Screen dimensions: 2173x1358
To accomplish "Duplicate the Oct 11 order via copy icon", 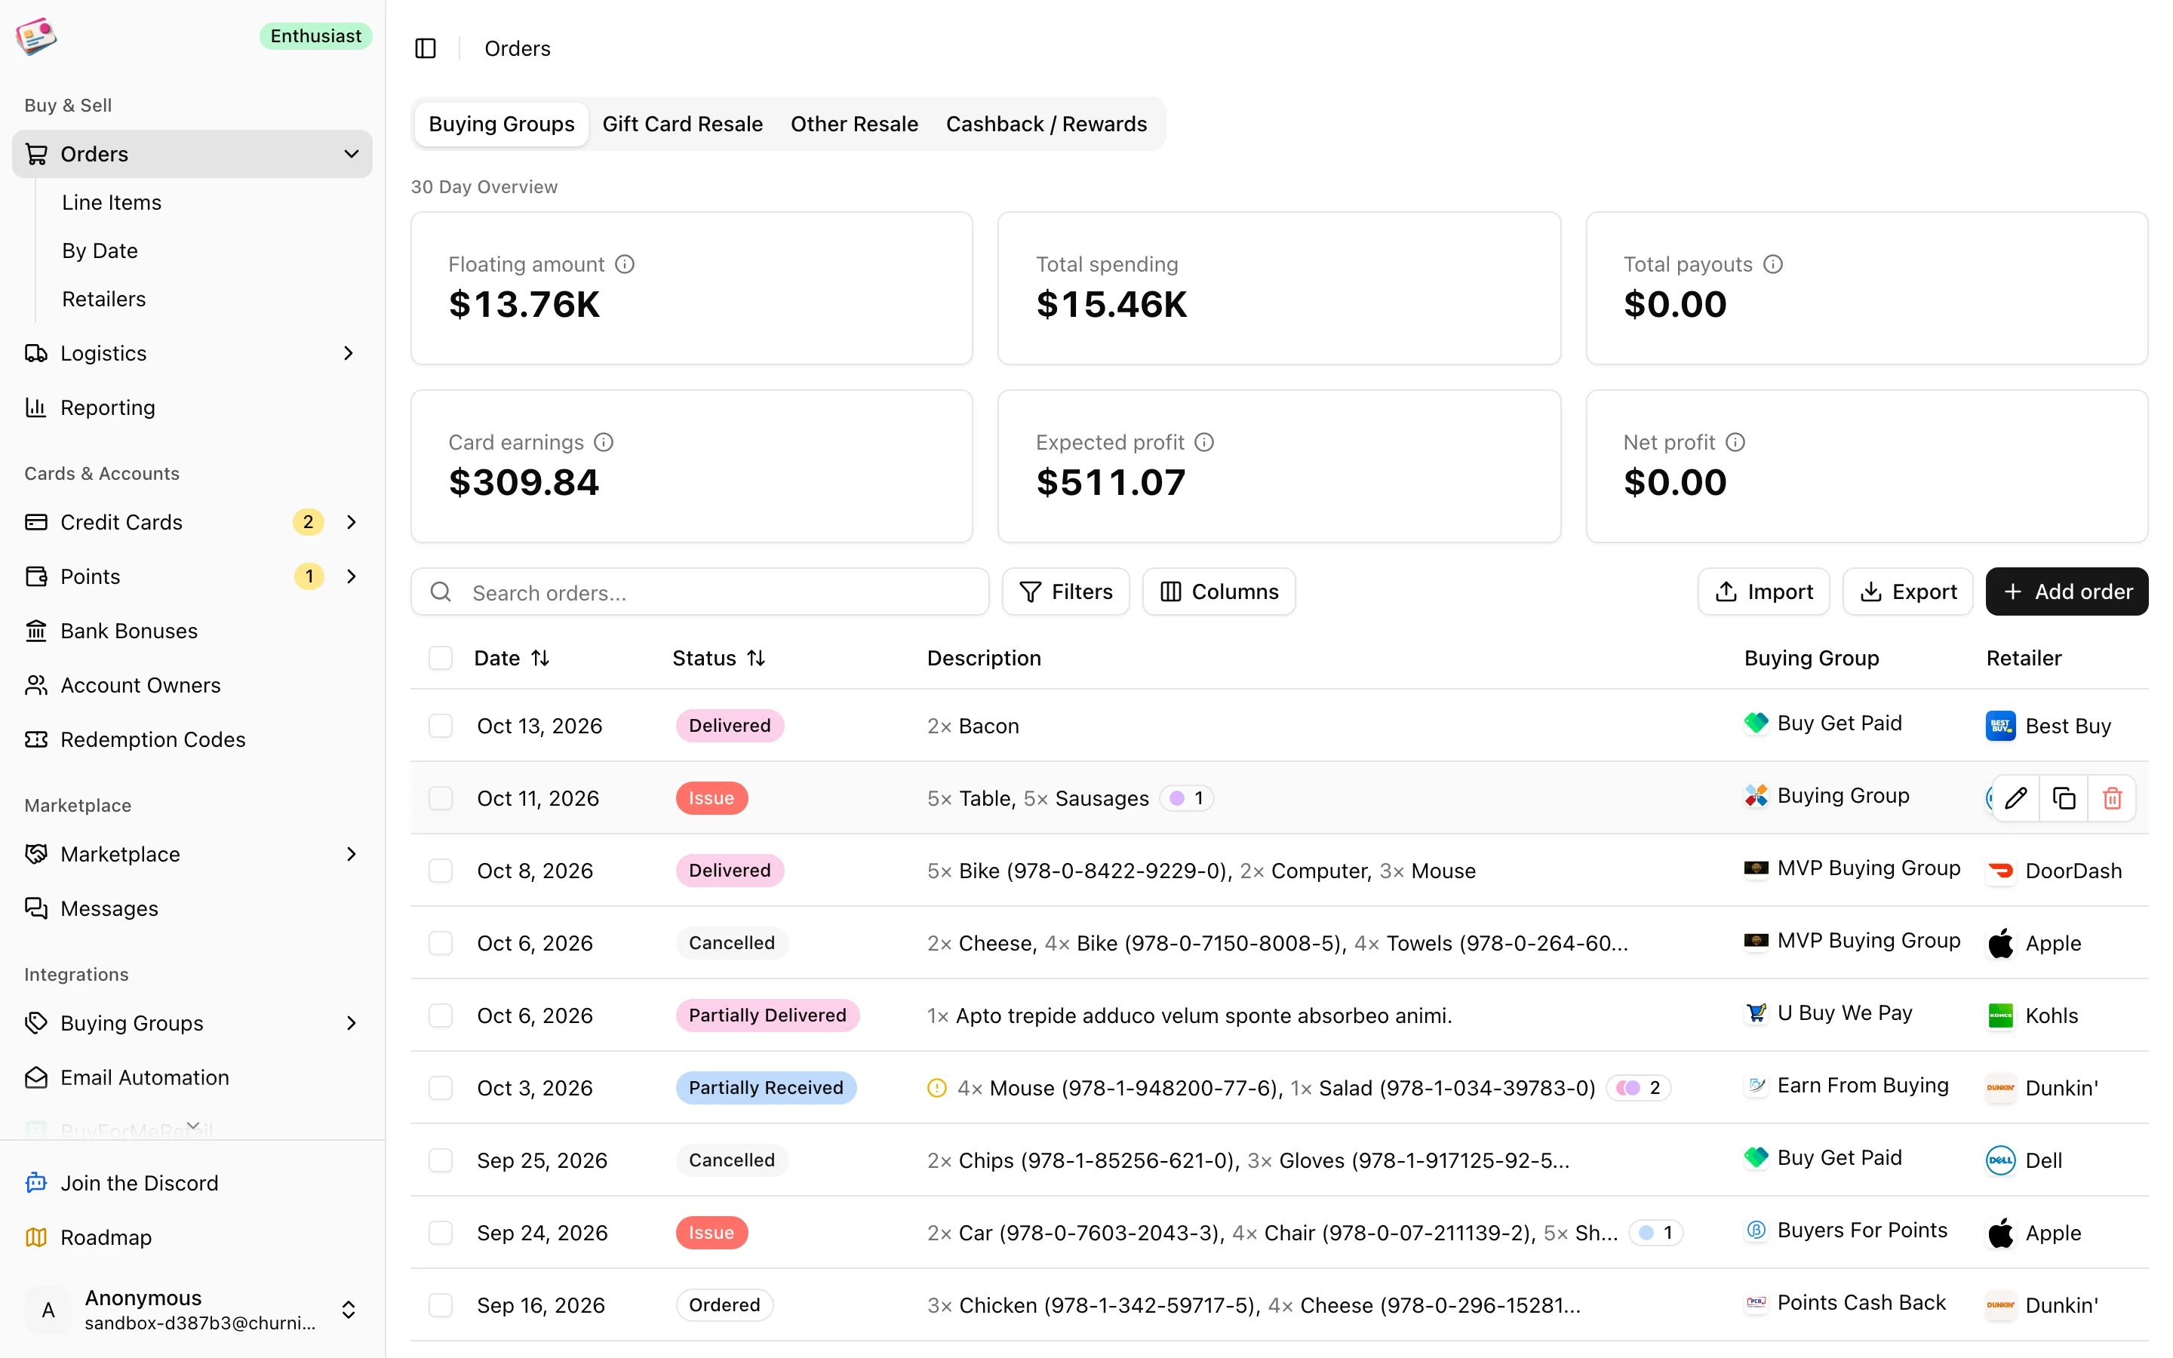I will (x=2064, y=797).
